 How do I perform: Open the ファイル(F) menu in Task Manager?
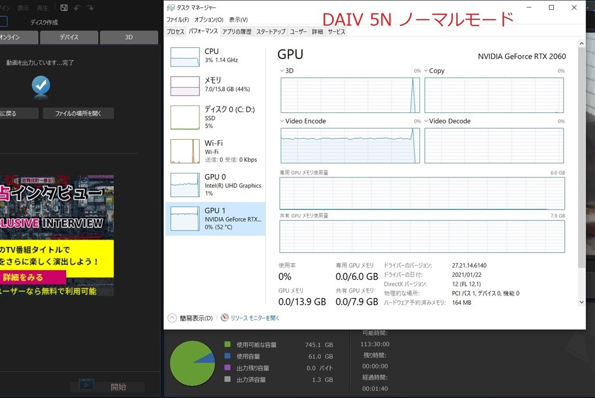pos(178,20)
